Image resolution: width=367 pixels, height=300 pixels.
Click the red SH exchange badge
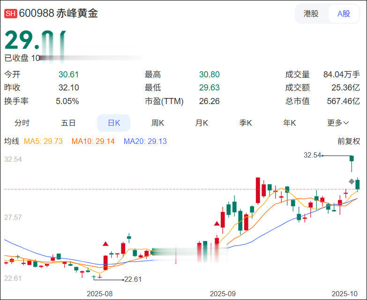coord(10,14)
